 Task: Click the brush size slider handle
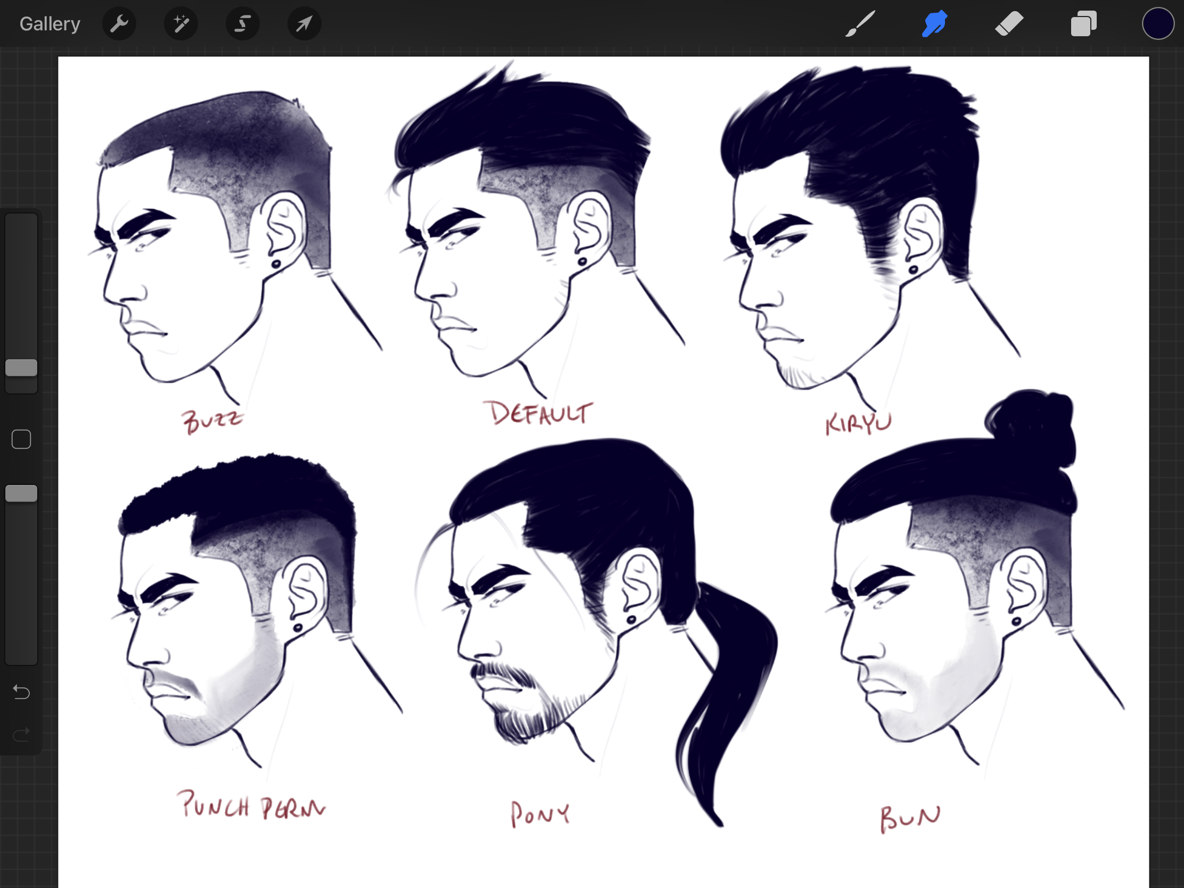(x=21, y=368)
